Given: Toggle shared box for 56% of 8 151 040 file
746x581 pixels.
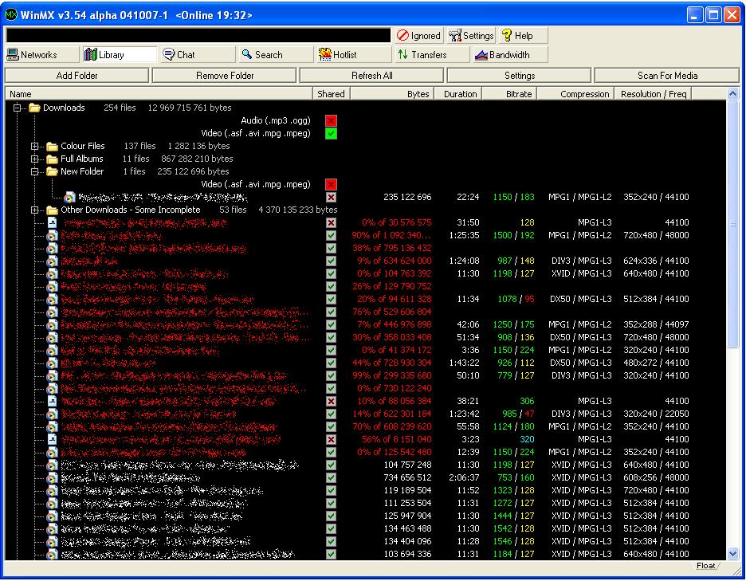Looking at the screenshot, I should click(x=331, y=440).
